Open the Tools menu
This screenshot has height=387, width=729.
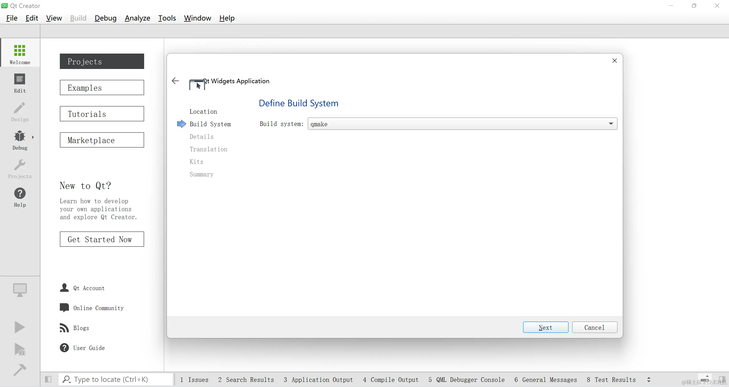tap(167, 18)
